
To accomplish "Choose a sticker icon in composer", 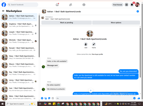I will coord(49,98).
